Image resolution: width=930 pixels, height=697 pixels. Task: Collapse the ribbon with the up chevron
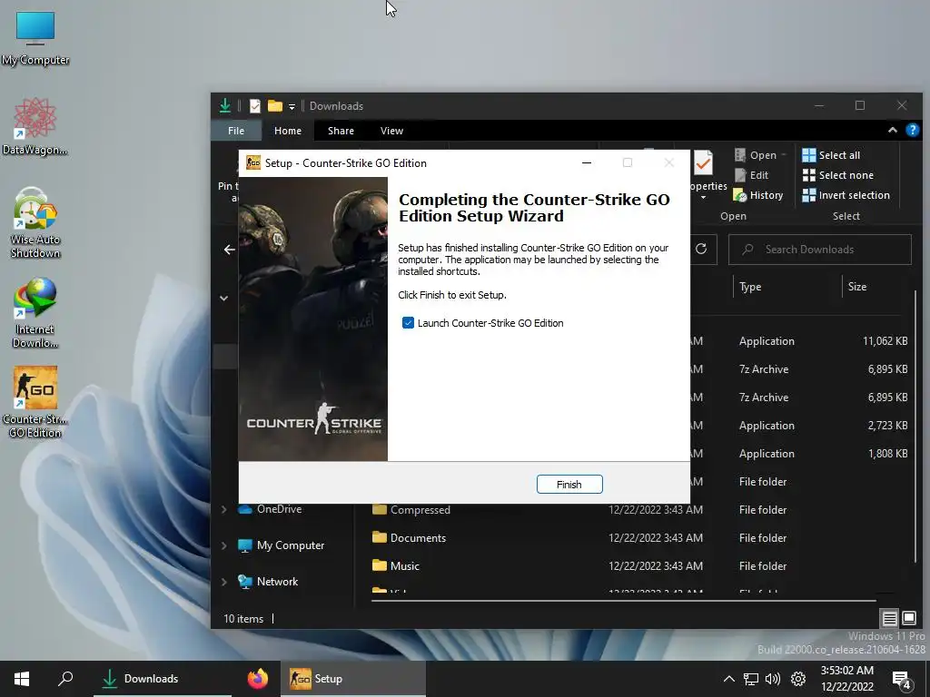click(892, 131)
